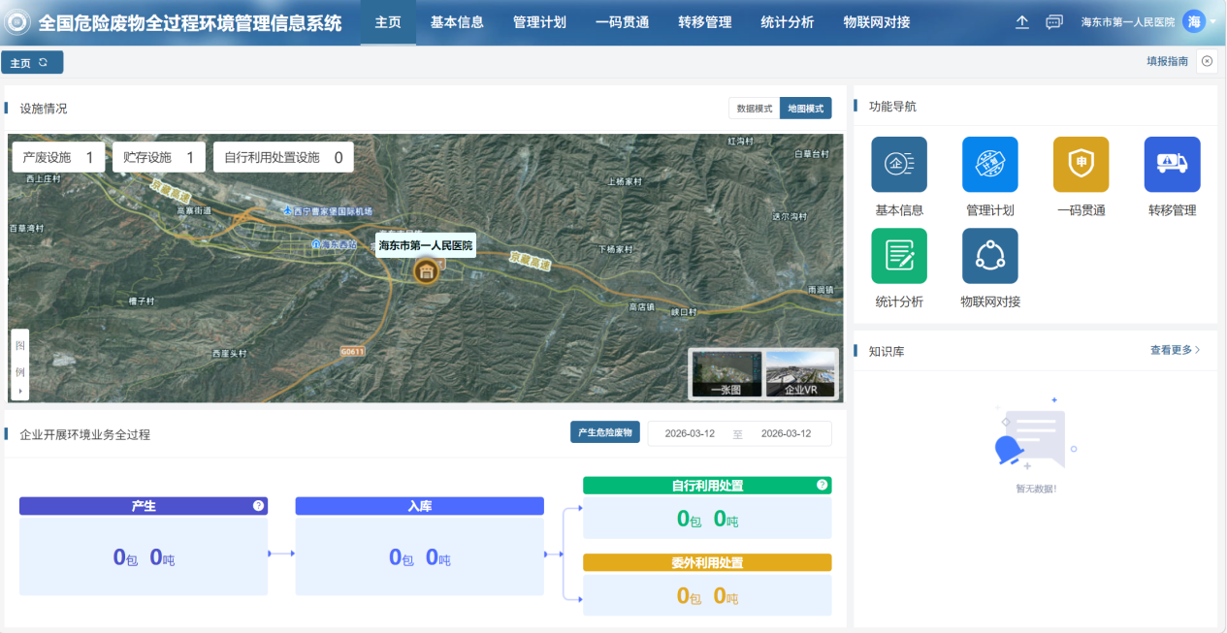This screenshot has width=1227, height=633.
Task: Expand the user account dropdown arrow
Action: click(x=1213, y=21)
